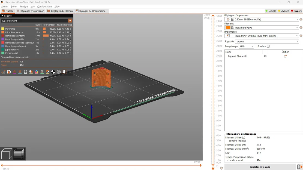
Task: Click the G-code export icon at bottom right
Action: point(299,167)
